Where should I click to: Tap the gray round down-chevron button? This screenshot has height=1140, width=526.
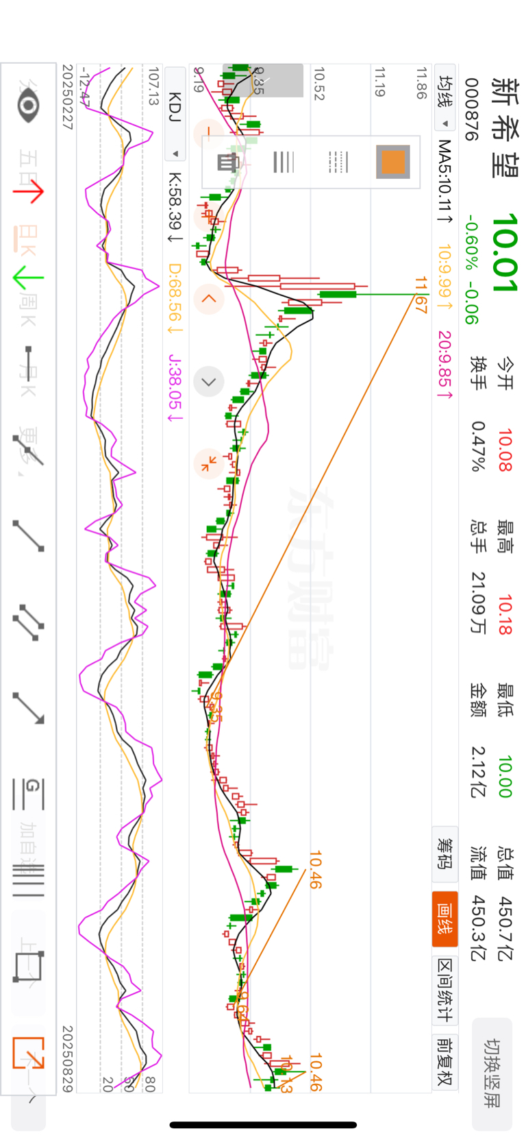point(209,382)
